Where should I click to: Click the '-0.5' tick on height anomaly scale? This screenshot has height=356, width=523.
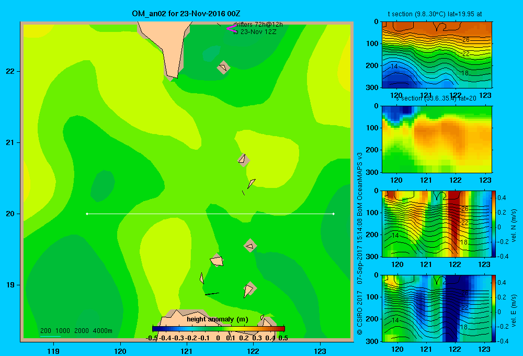152,338
